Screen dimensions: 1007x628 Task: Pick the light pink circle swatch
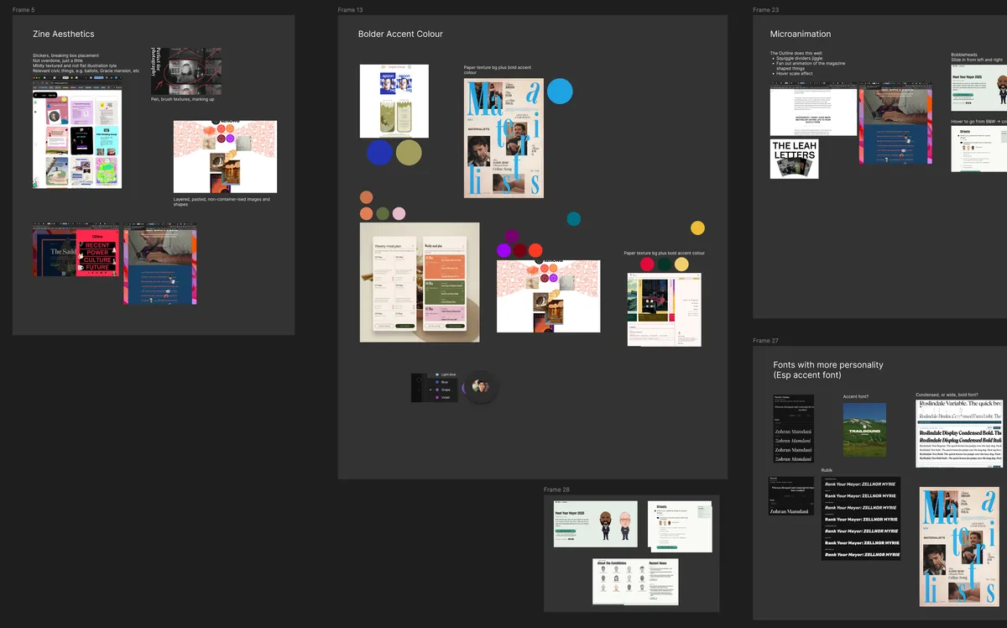399,213
